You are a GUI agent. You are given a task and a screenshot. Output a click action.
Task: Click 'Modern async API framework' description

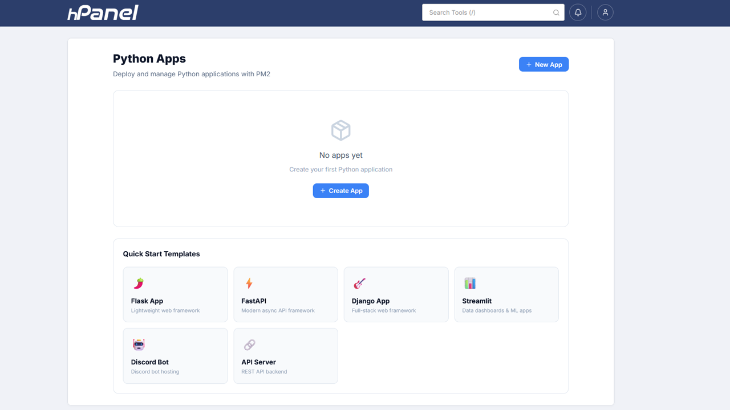pos(278,310)
